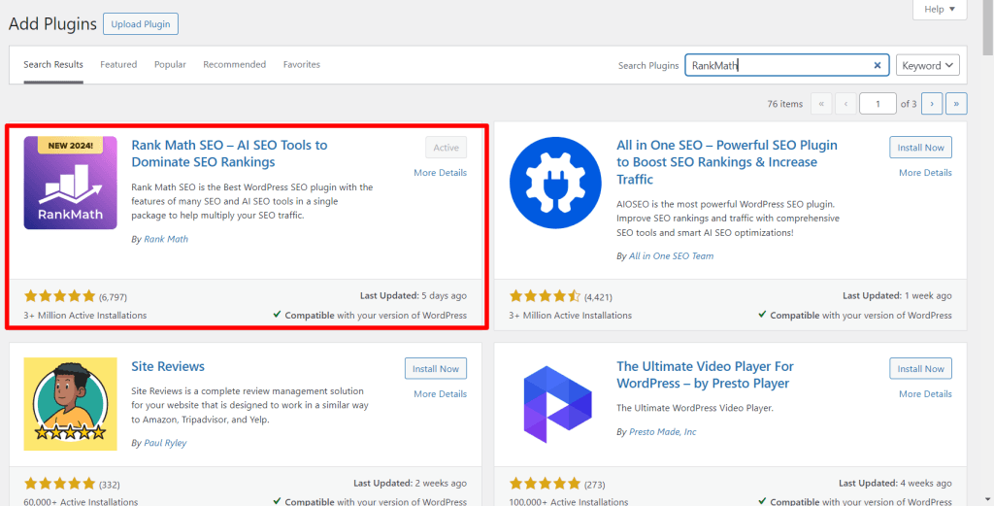This screenshot has width=994, height=506.
Task: Visit author link Paul Ryley
Action: (165, 443)
